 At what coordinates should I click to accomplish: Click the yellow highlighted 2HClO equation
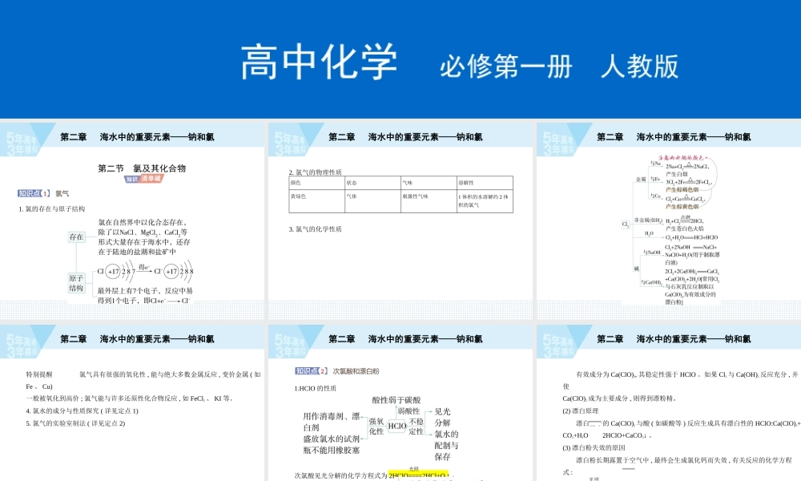click(419, 475)
